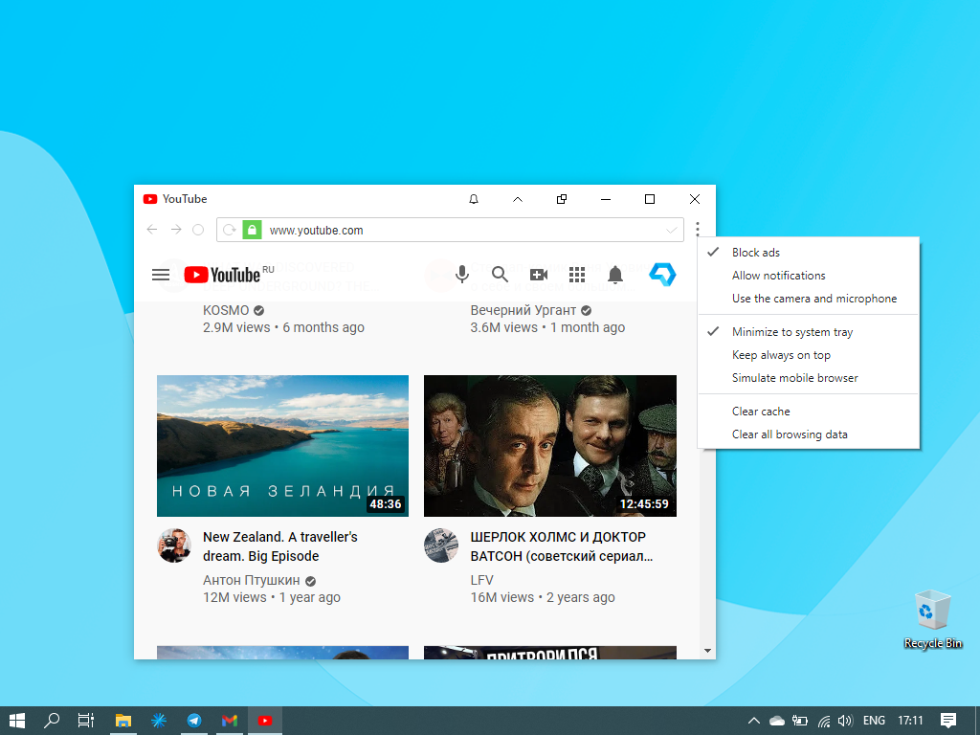Click the battery power tray icon
980x735 pixels.
tap(800, 721)
